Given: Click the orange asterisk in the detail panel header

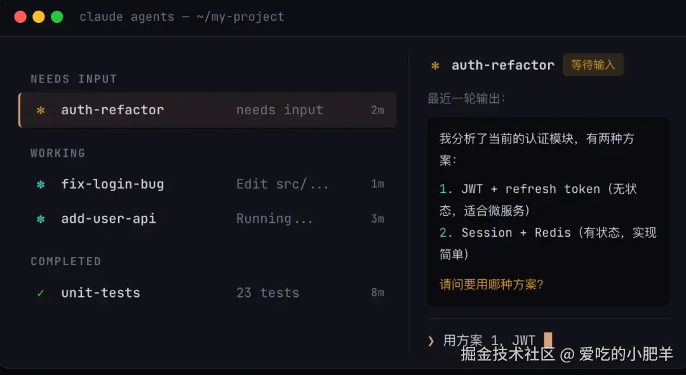Looking at the screenshot, I should pyautogui.click(x=435, y=65).
